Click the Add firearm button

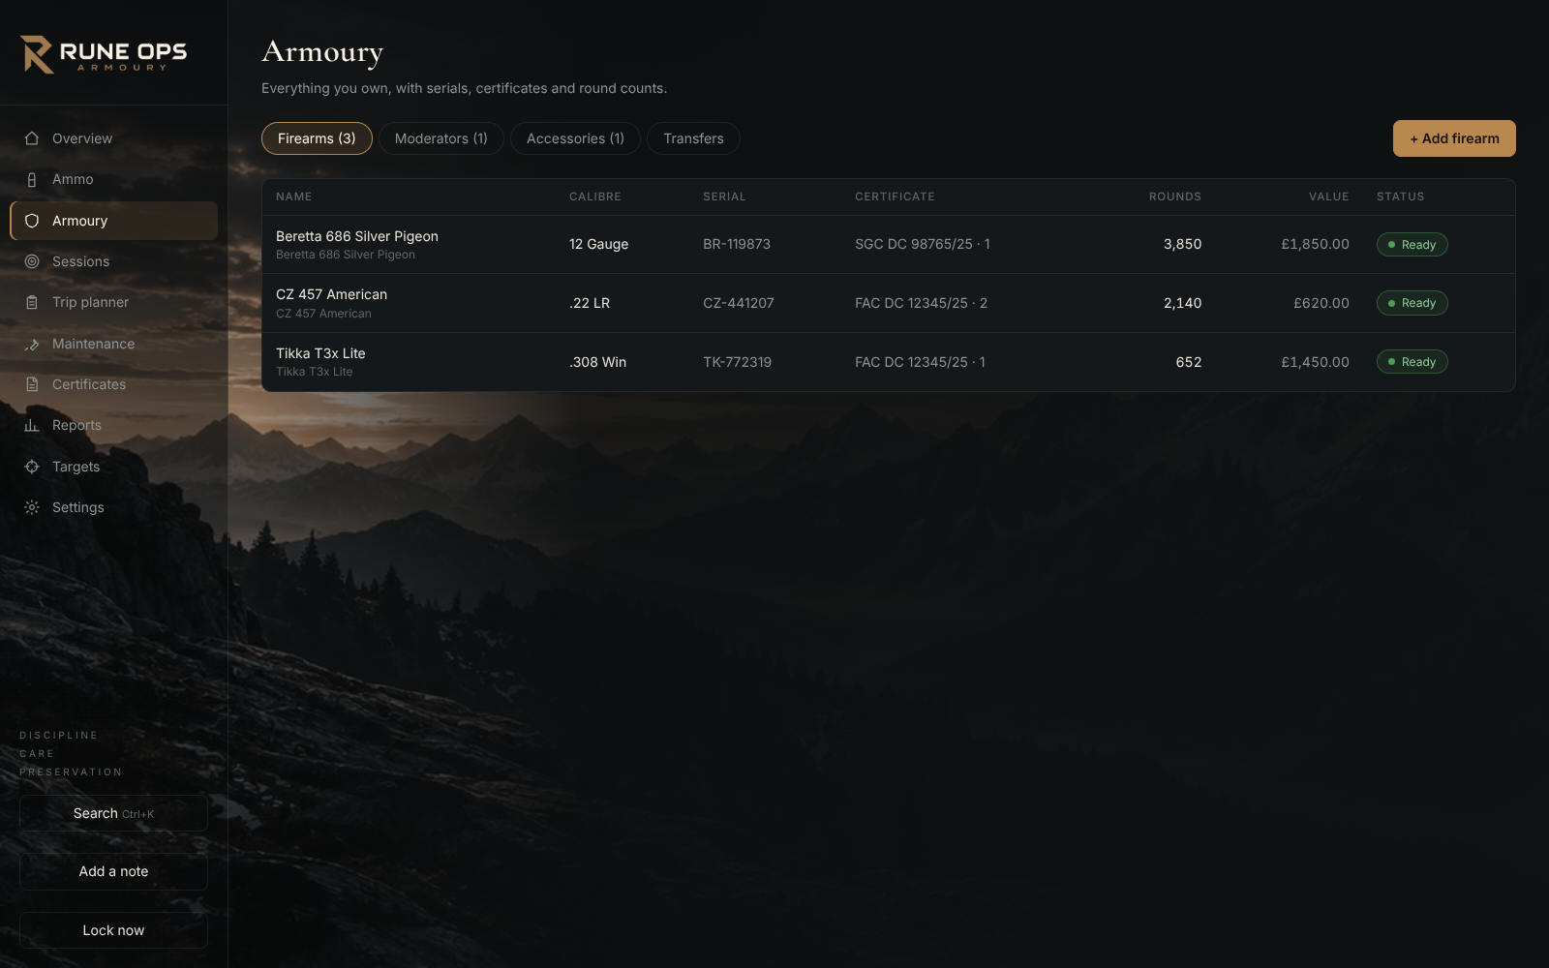click(1454, 138)
